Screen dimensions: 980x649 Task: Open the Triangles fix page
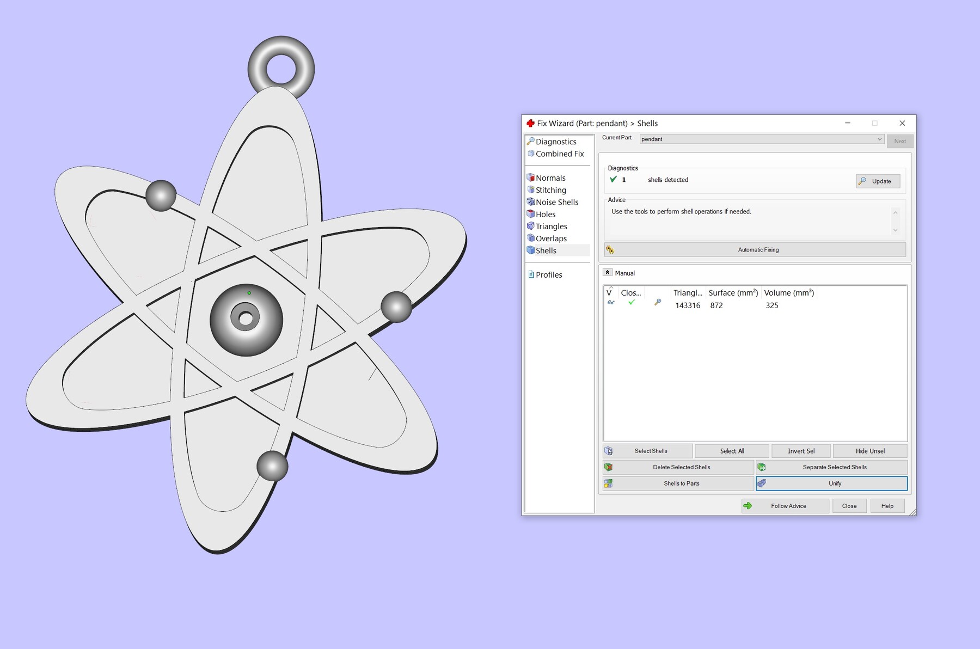[x=551, y=226]
